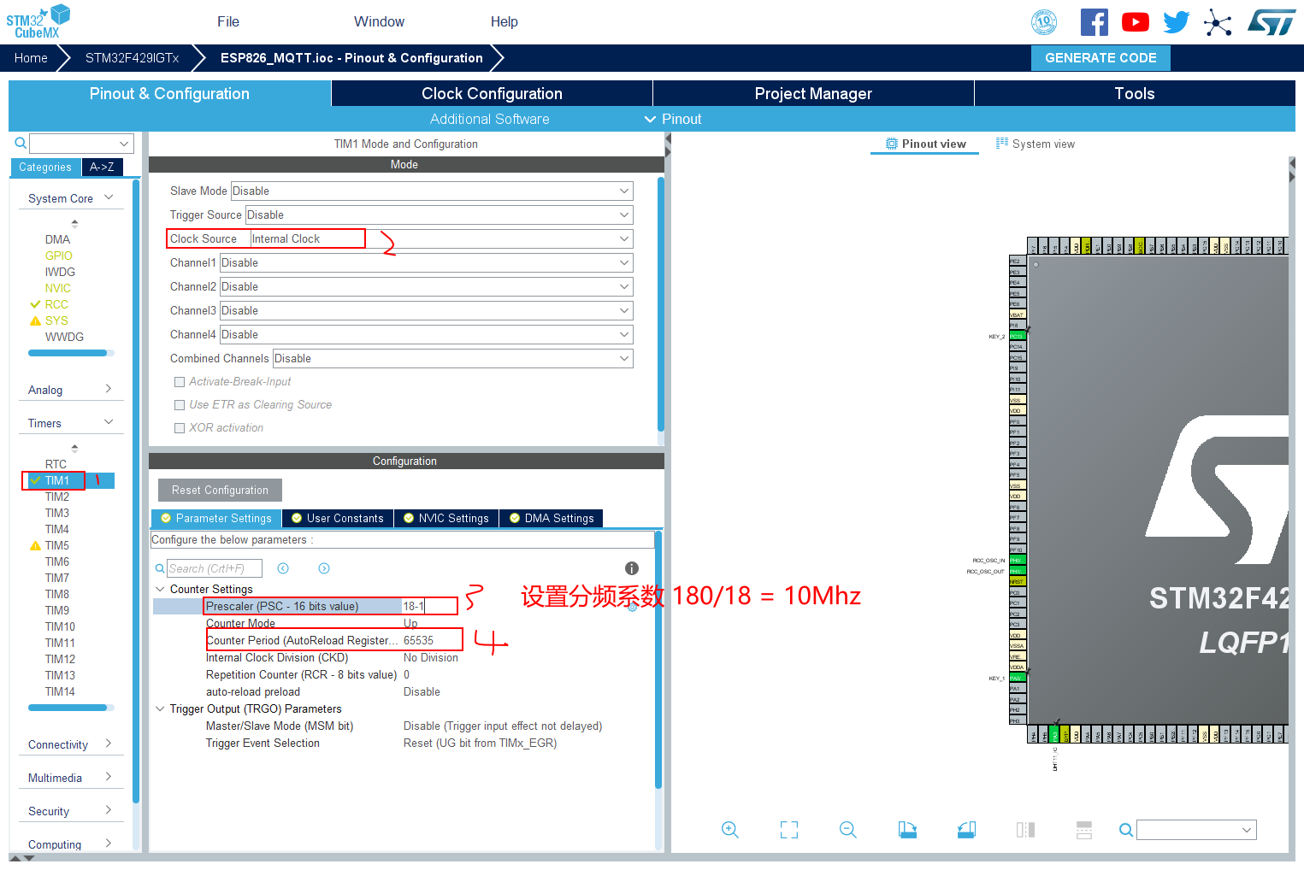Viewport: 1304px width, 870px height.
Task: Zoom out of the pinout chip view
Action: pos(848,830)
